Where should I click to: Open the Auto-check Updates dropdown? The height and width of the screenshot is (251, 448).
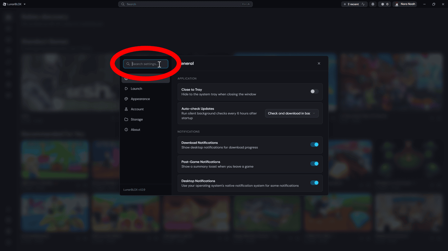[292, 113]
